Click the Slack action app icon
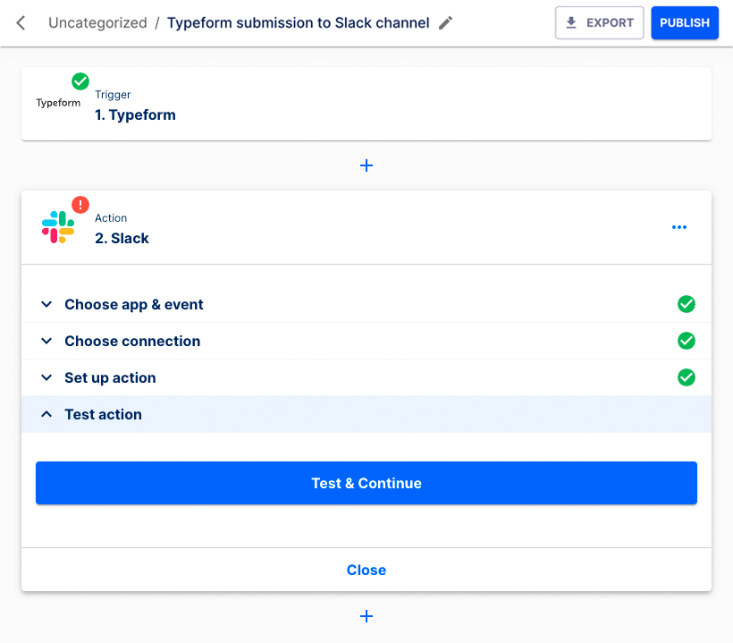 point(59,226)
